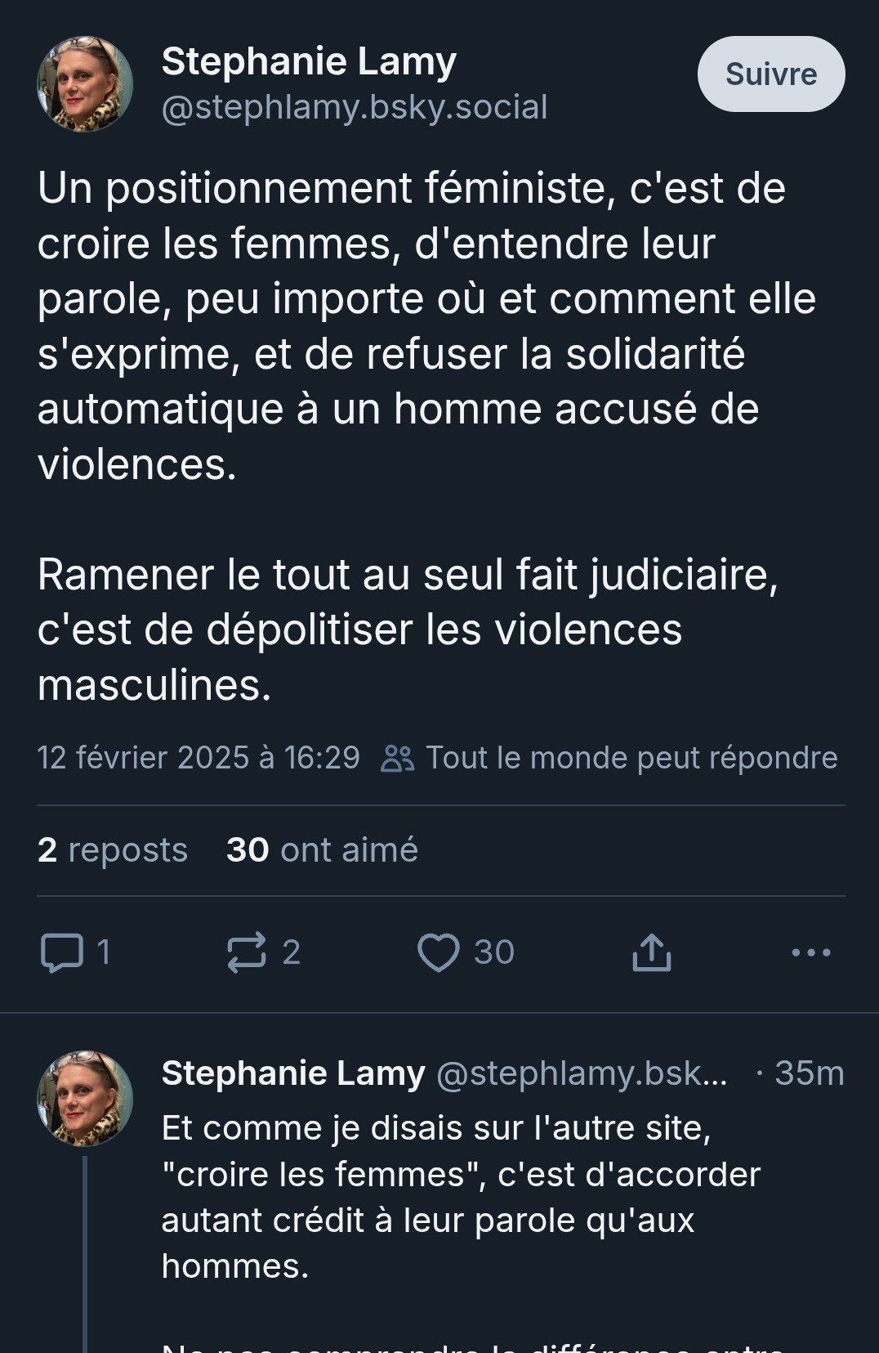Click the main post text about 'positionnement féministe'

click(426, 327)
